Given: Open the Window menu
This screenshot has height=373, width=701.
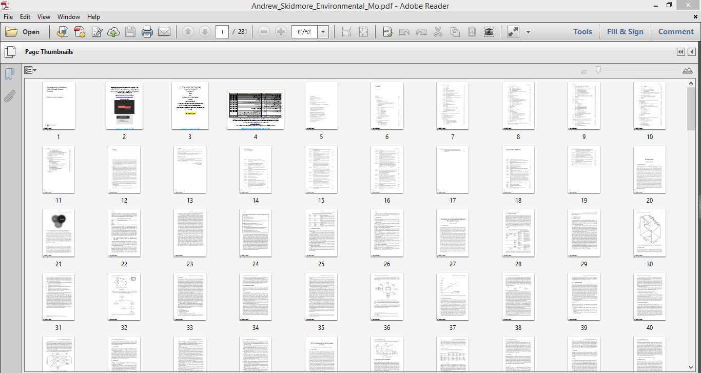Looking at the screenshot, I should point(69,17).
